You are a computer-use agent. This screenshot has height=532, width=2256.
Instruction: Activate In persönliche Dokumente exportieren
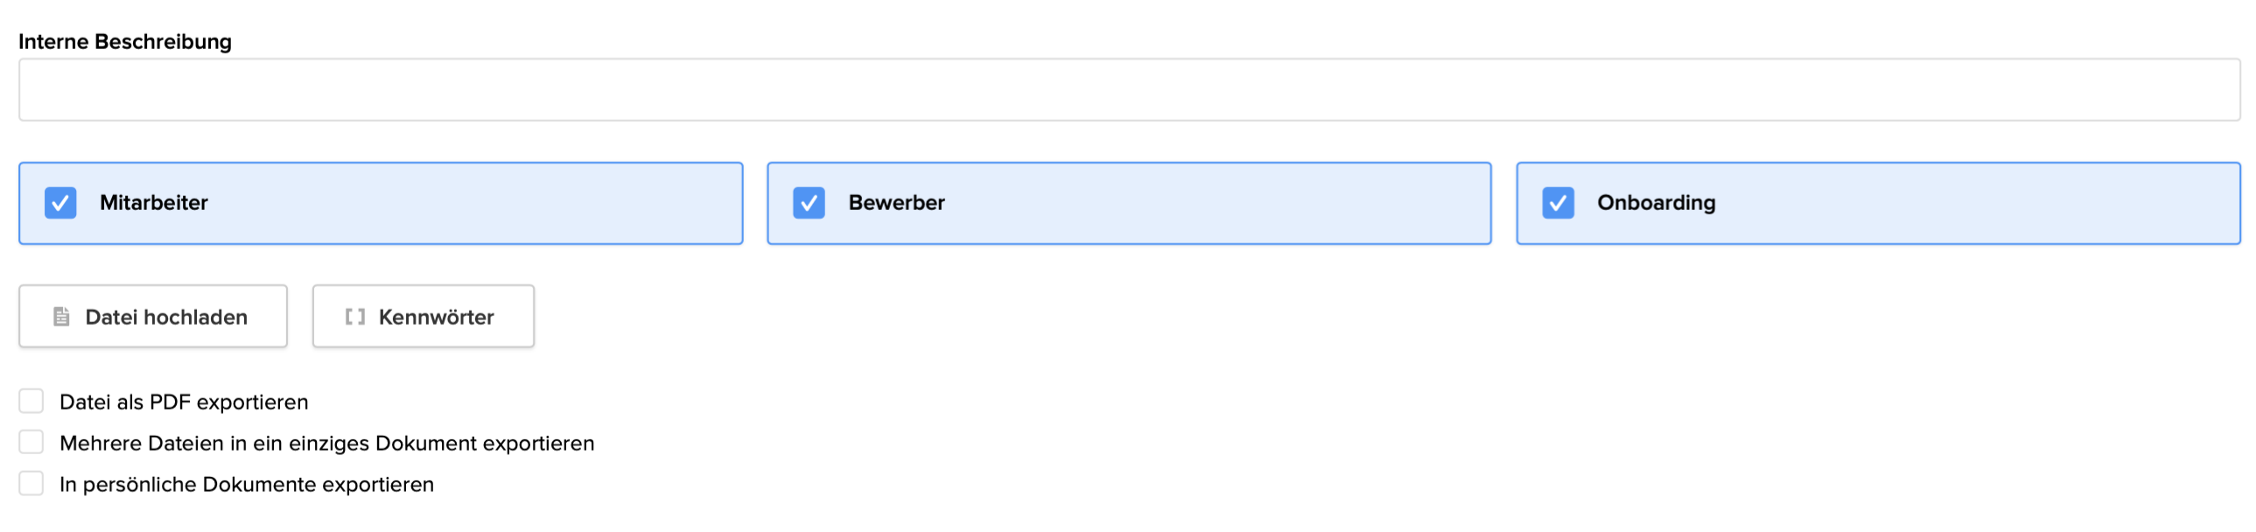tap(32, 482)
